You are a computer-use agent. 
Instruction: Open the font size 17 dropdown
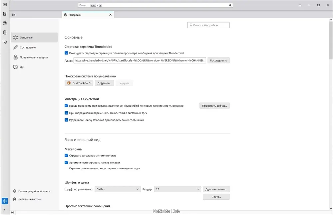(177, 189)
